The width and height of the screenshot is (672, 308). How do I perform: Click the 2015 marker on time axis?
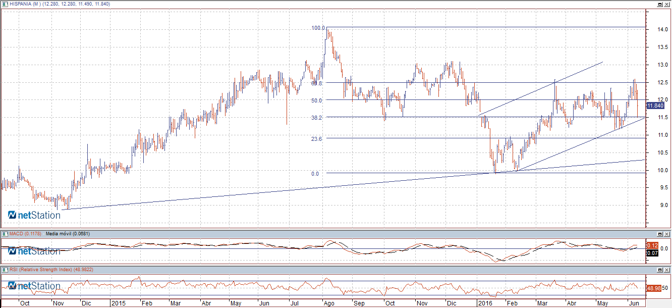pyautogui.click(x=118, y=303)
